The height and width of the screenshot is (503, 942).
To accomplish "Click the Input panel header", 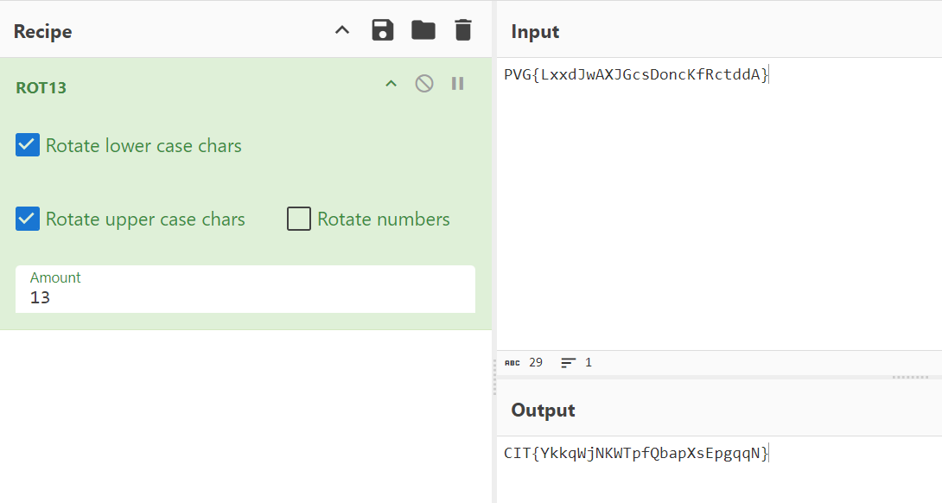I will point(534,30).
